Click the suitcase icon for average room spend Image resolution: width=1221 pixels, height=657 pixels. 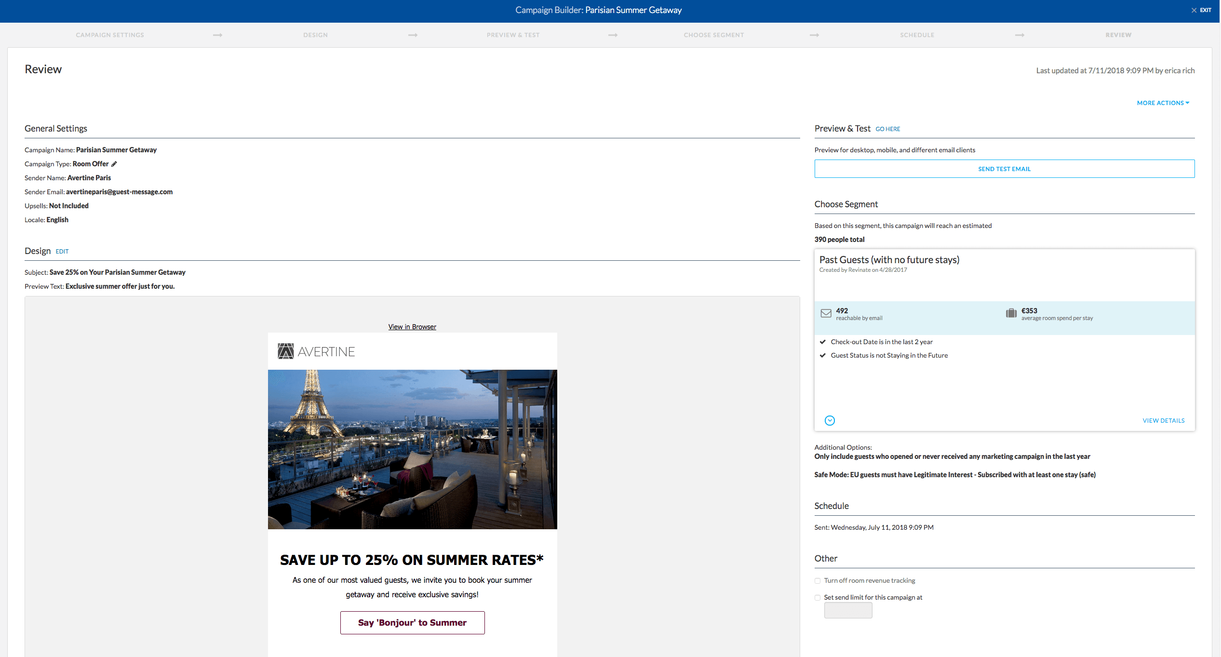[1011, 313]
